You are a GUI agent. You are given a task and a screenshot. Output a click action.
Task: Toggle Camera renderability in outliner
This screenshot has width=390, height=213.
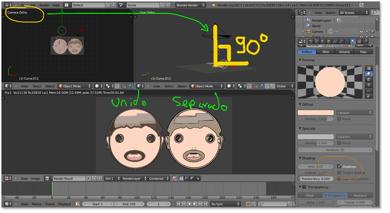372,32
